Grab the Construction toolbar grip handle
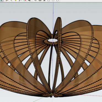 4,1
